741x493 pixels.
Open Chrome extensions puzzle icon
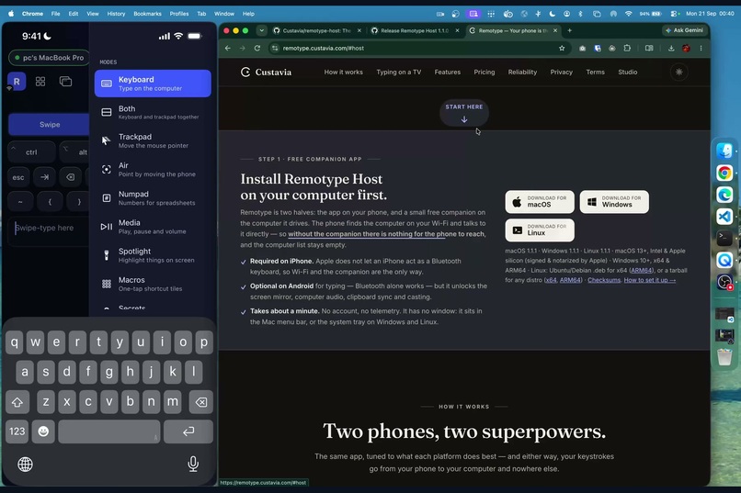[627, 48]
